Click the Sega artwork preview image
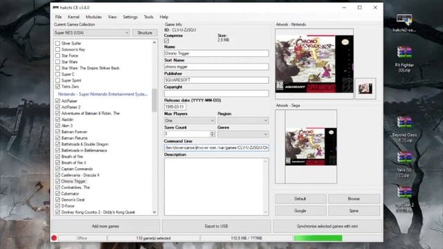 tap(311, 147)
